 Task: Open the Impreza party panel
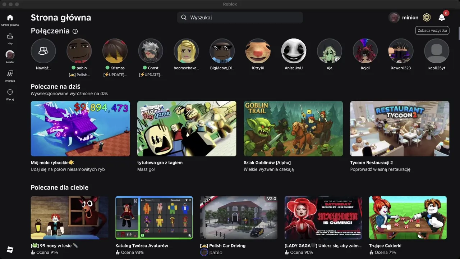tap(10, 76)
